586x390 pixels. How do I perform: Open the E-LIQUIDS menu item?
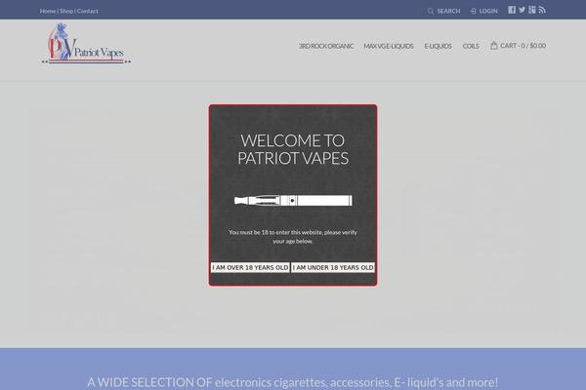click(438, 46)
